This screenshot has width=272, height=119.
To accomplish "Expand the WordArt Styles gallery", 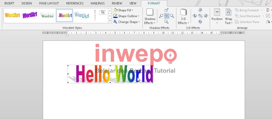I will point(110,21).
